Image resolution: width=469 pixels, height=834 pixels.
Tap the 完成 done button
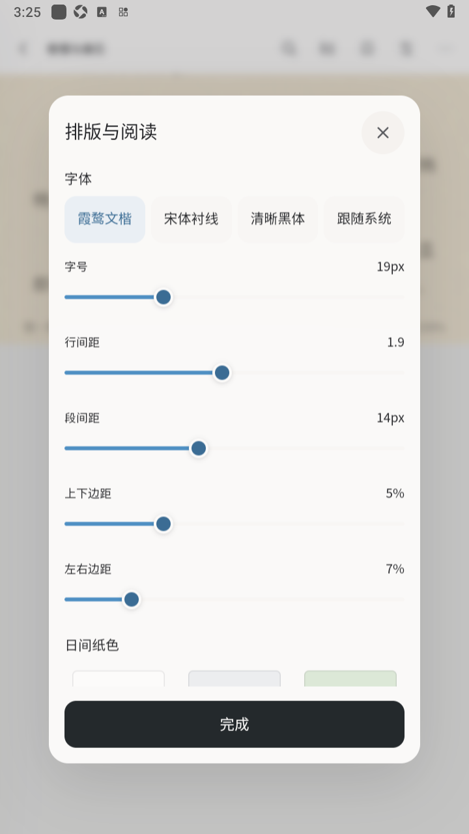tap(234, 724)
